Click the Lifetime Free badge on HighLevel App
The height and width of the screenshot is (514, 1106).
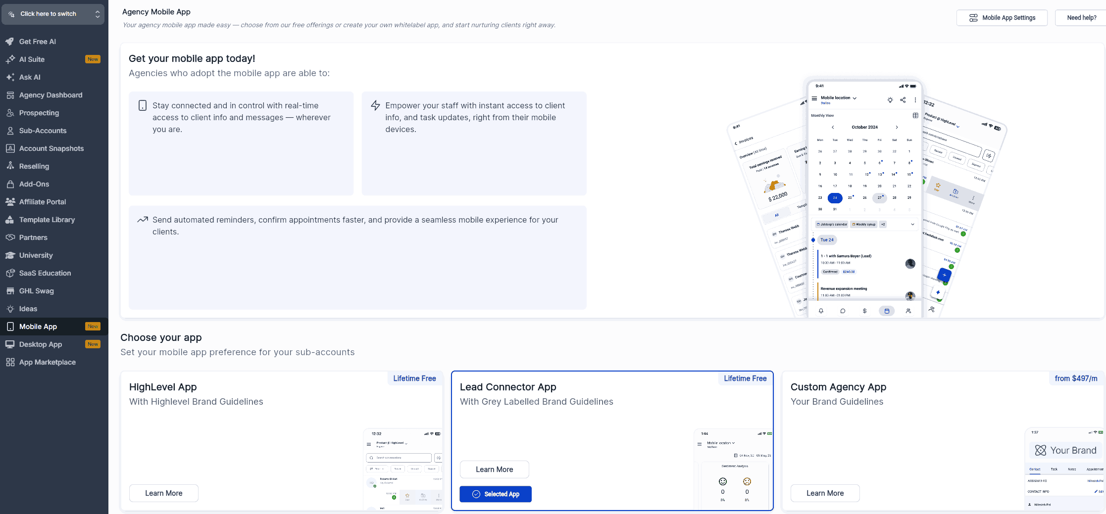tap(414, 378)
